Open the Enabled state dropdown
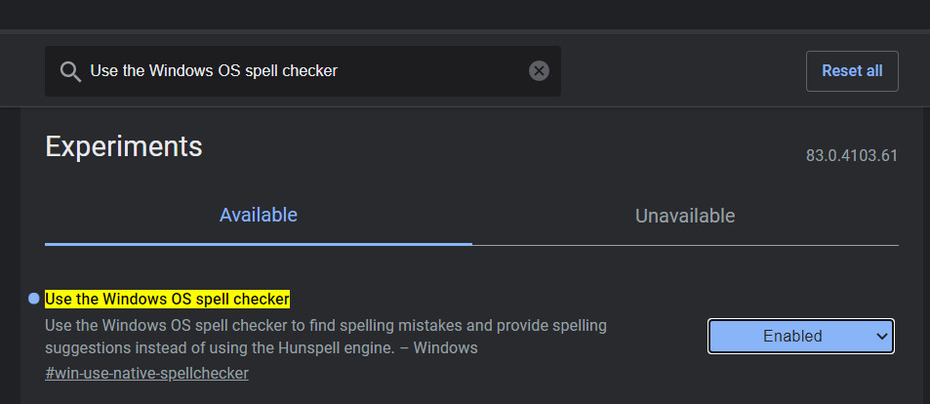This screenshot has width=930, height=404. (x=800, y=336)
